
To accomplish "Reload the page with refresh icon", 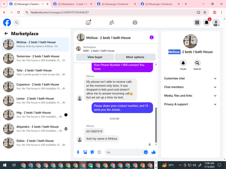I will 19,12.
